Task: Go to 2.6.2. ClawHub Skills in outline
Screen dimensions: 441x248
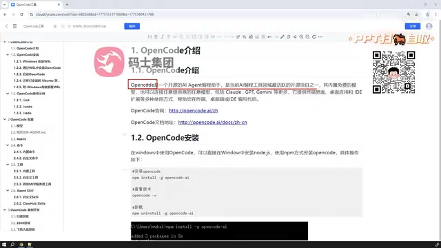Action: click(29, 203)
